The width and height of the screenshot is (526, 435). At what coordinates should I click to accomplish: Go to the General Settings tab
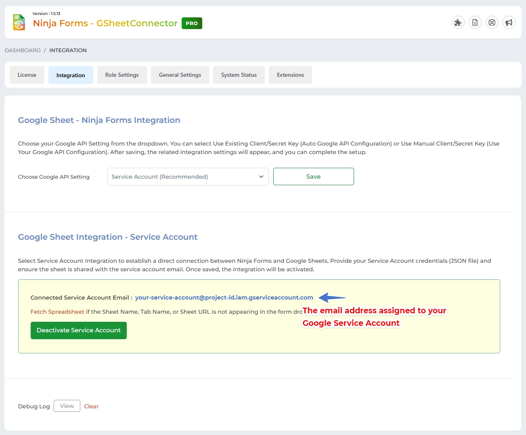tap(180, 75)
